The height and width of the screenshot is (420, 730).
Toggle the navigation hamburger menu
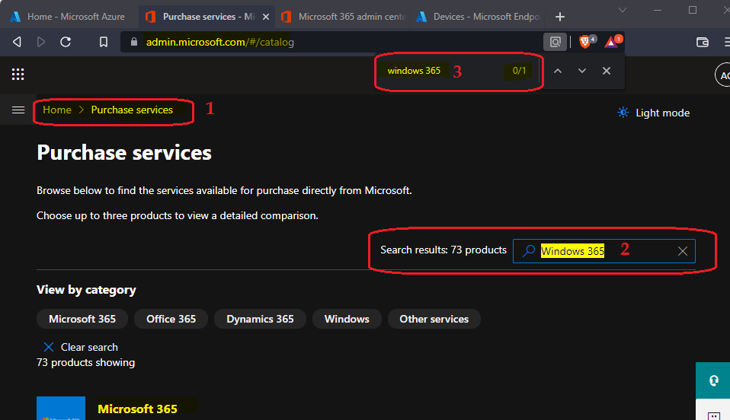(18, 110)
